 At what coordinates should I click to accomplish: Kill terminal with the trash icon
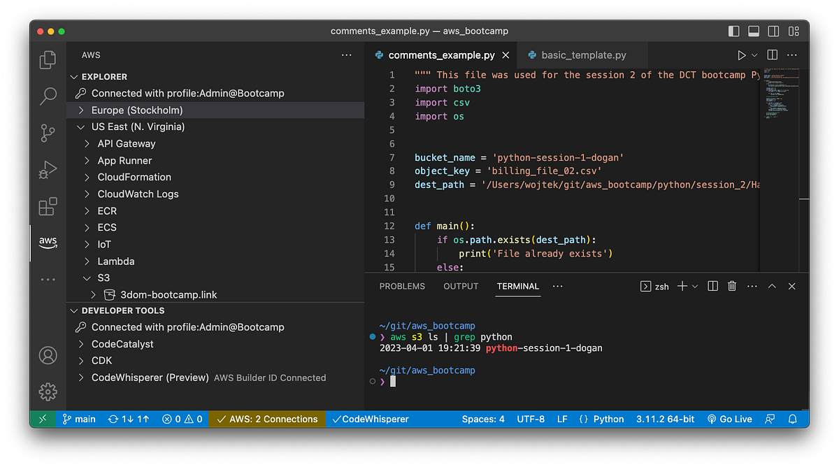pos(732,286)
